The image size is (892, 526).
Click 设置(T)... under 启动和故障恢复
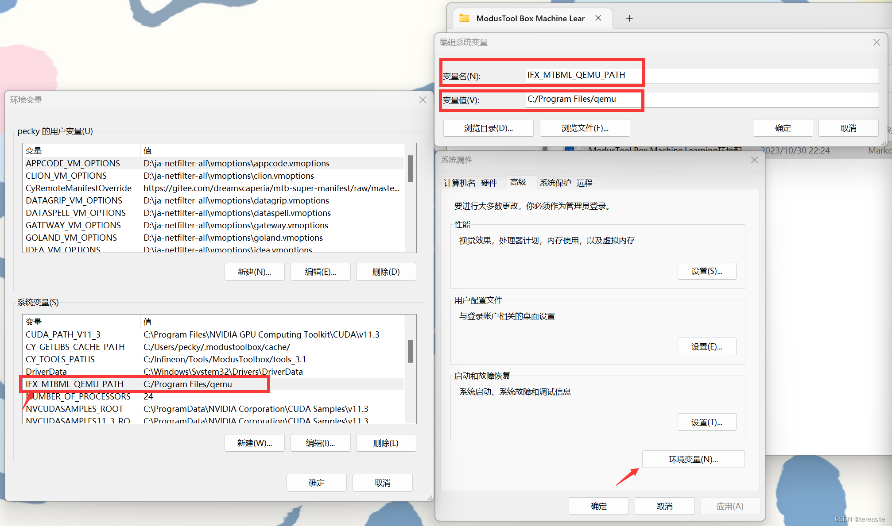706,422
